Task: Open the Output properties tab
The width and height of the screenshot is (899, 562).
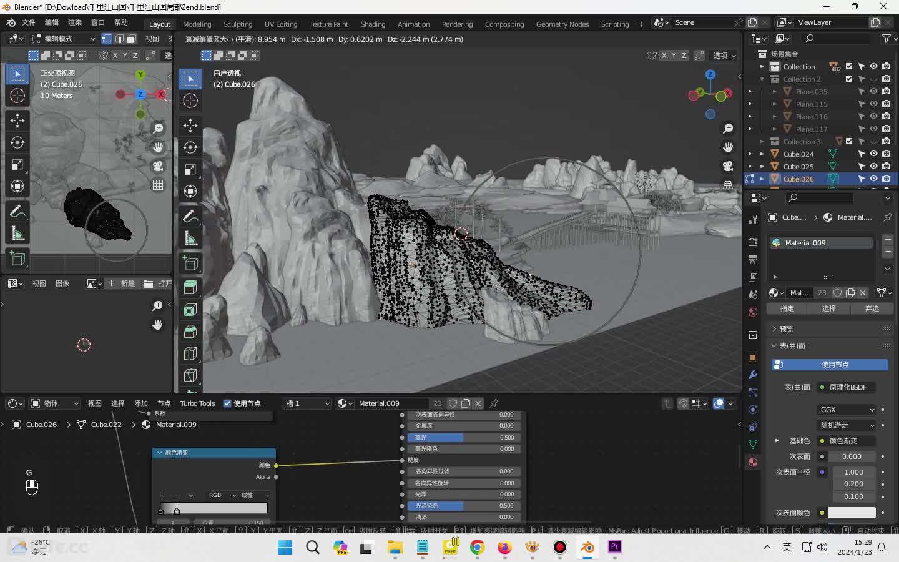Action: 753,259
